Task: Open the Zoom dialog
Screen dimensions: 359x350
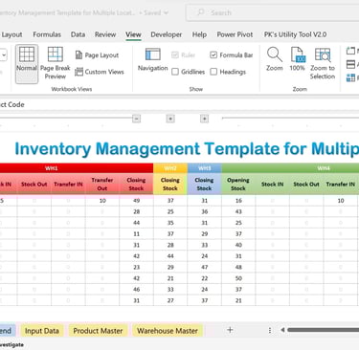Action: pyautogui.click(x=275, y=59)
